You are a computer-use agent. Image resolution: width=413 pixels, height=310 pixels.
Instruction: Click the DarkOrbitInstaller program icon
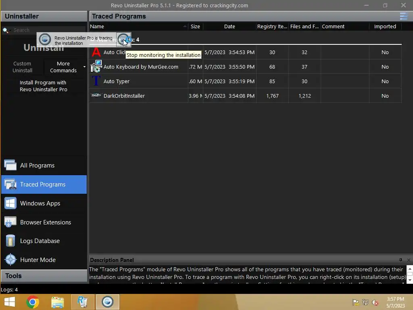[x=96, y=95]
